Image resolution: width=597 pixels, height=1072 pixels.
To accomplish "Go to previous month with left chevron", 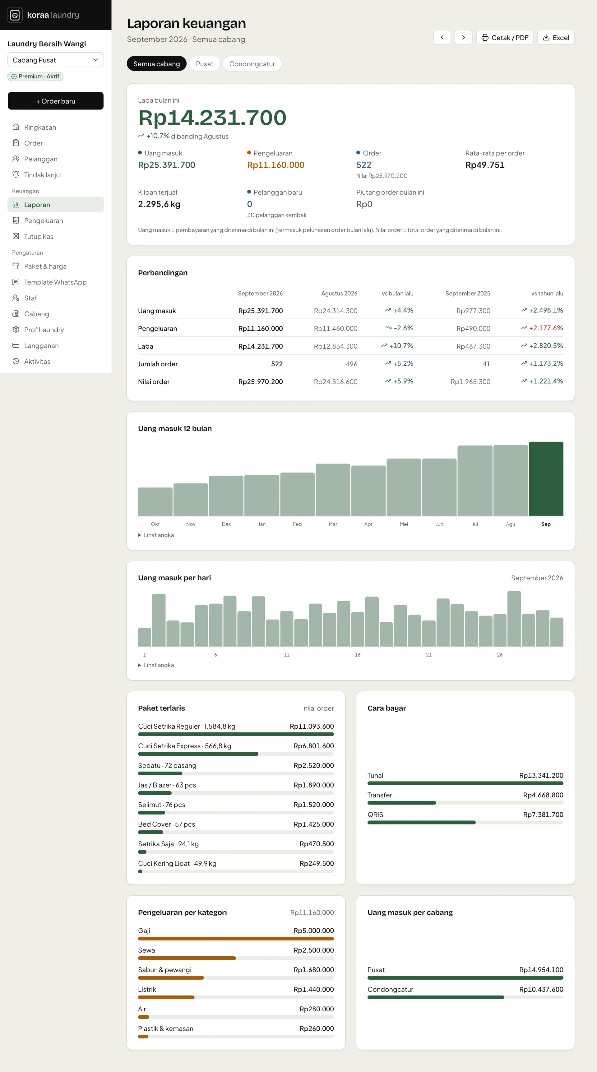I will click(442, 37).
